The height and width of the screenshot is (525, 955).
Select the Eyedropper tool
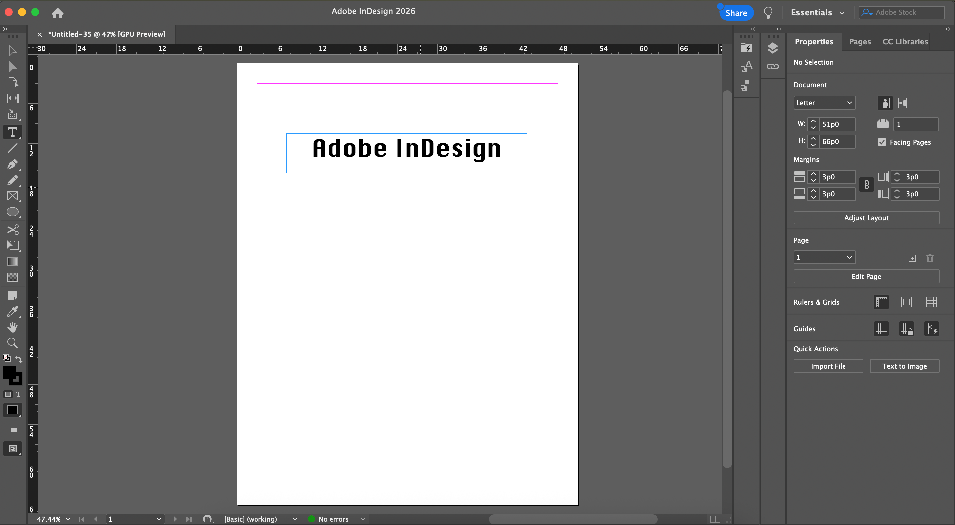click(12, 311)
